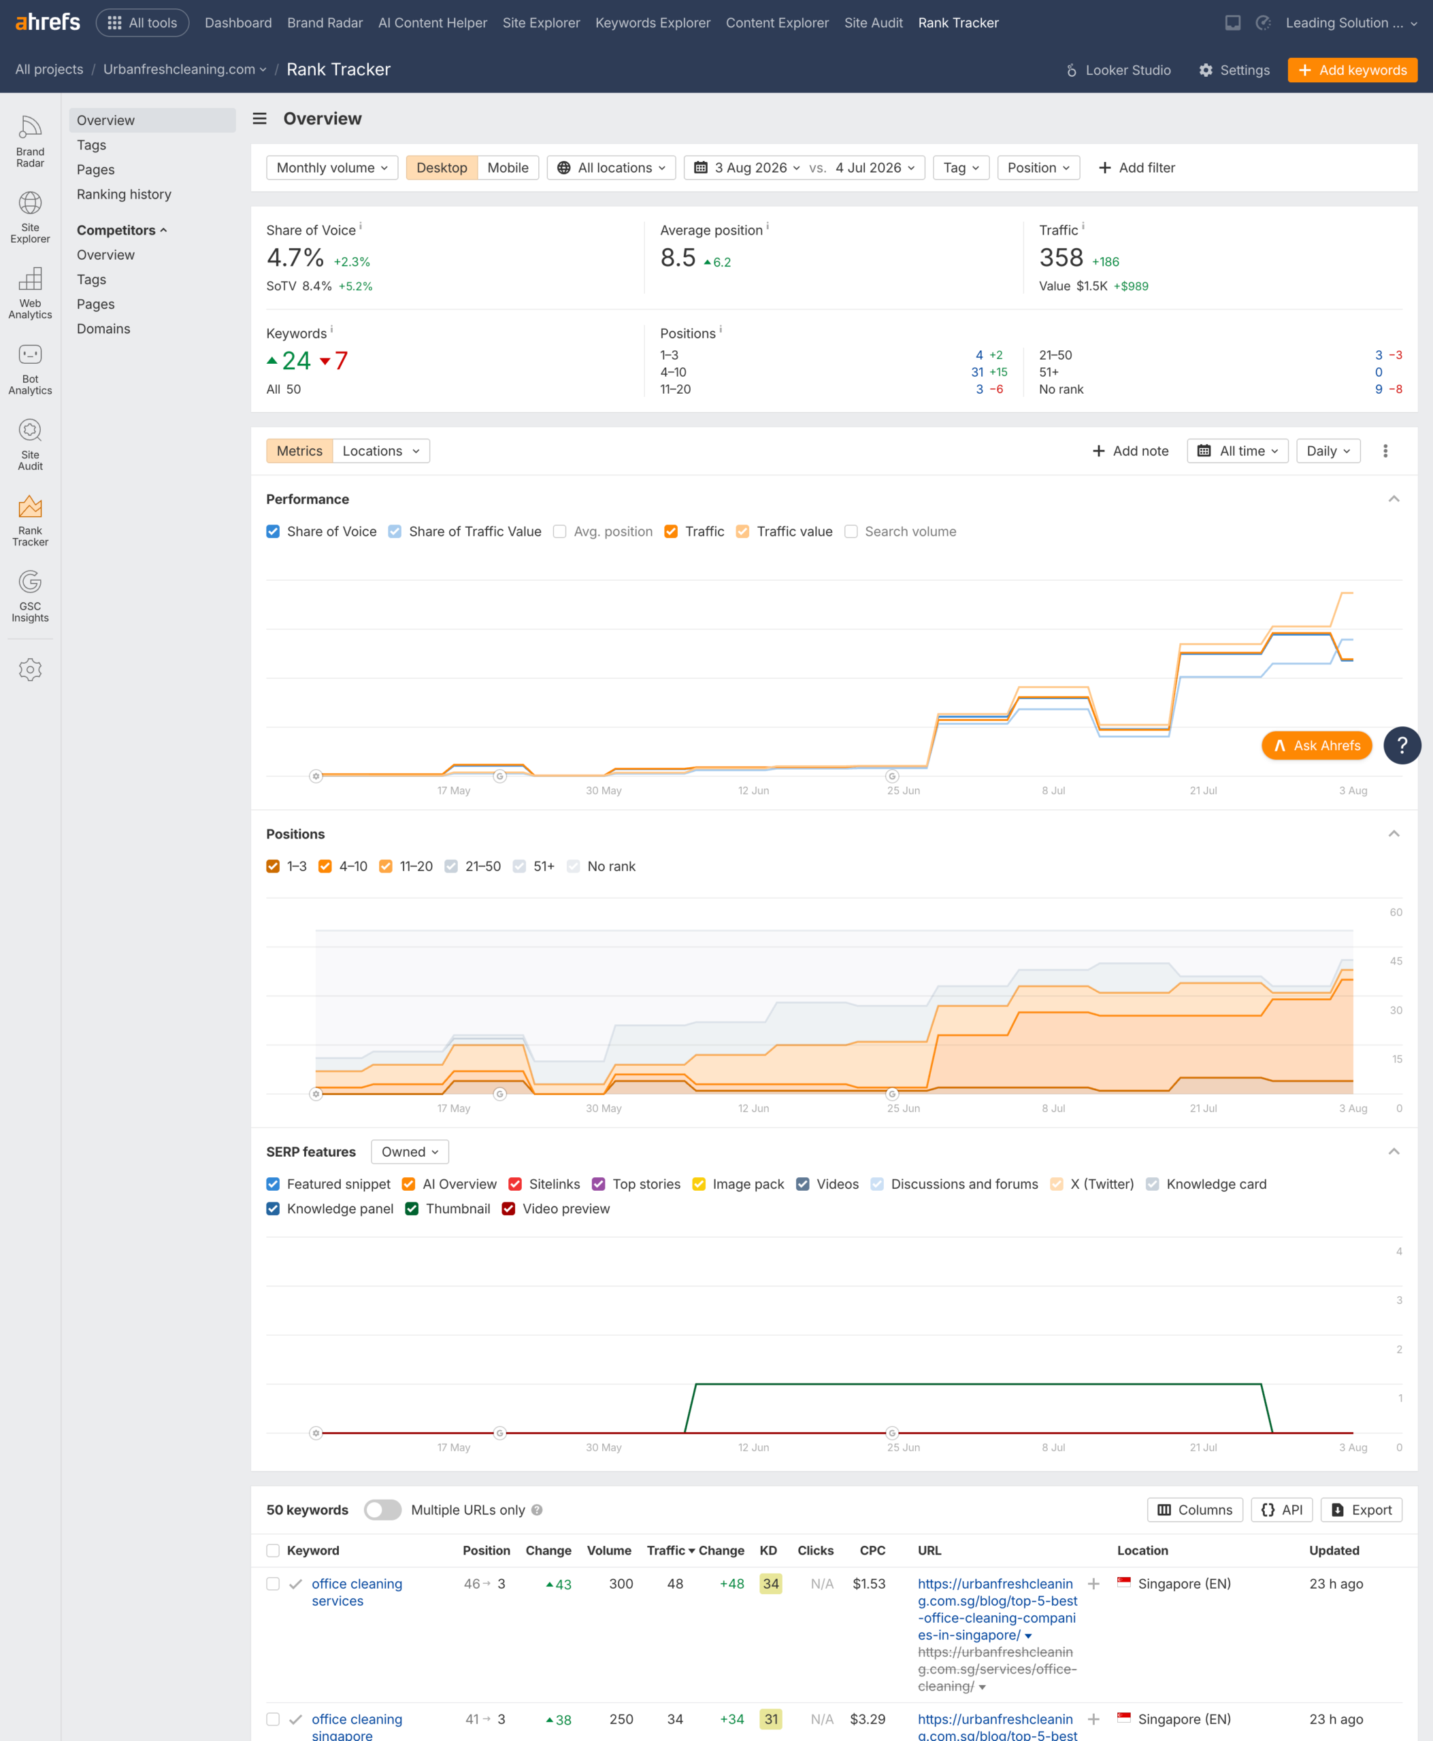Click the Google update marker at 25 Jun on Performance chart

(x=891, y=775)
